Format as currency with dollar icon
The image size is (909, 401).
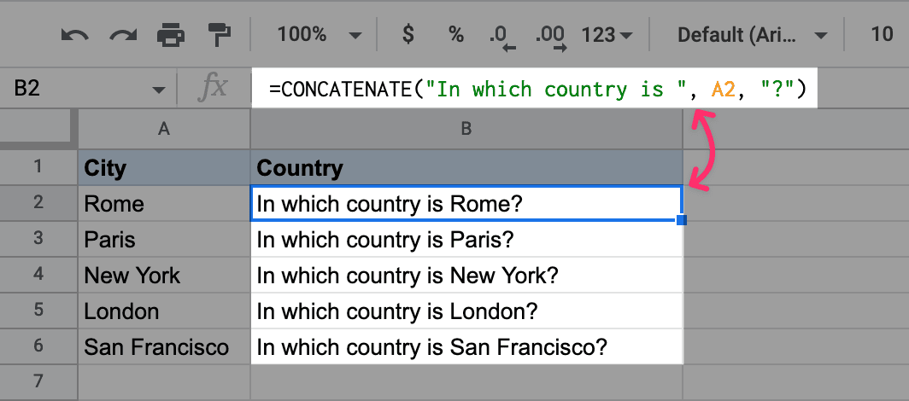tap(408, 35)
